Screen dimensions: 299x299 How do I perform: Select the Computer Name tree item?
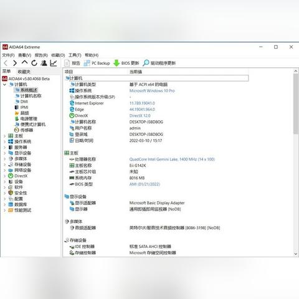28,96
